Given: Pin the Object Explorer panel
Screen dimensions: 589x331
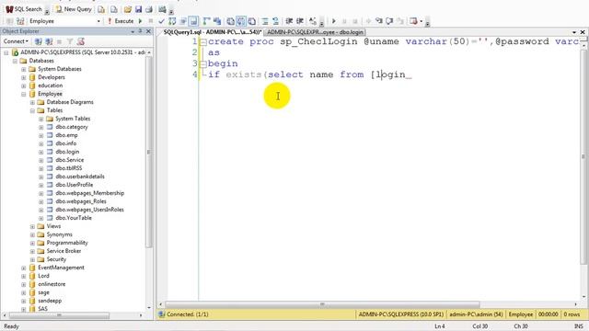Looking at the screenshot, I should (x=141, y=31).
